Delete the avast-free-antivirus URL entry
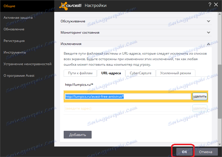The height and width of the screenshot is (157, 222). point(200,96)
